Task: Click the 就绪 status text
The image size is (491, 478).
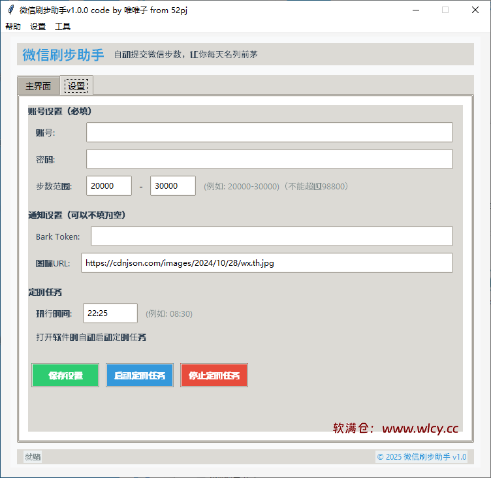Action: coord(33,457)
